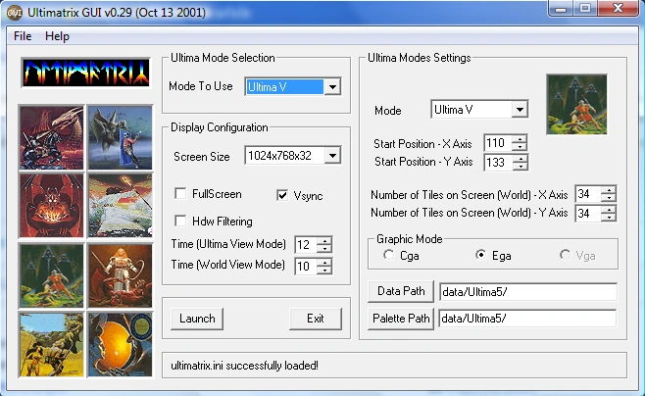Click the Ultimatrix rainbow logo banner
645x396 pixels.
click(x=86, y=73)
